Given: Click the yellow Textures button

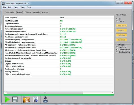Looking at the screenshot, I should click(121, 40).
